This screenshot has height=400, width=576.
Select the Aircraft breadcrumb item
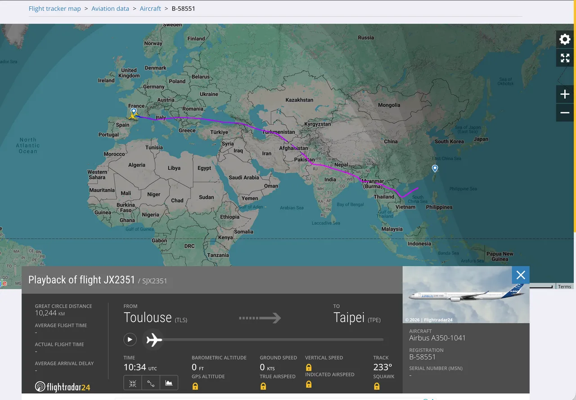[150, 8]
